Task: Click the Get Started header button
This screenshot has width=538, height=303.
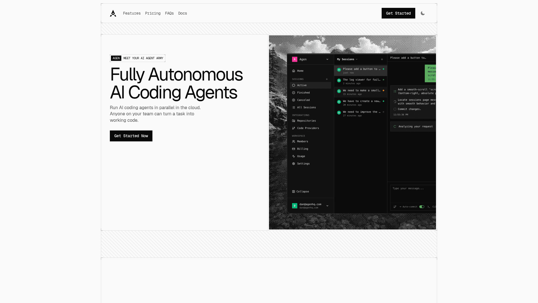Action: [x=398, y=13]
